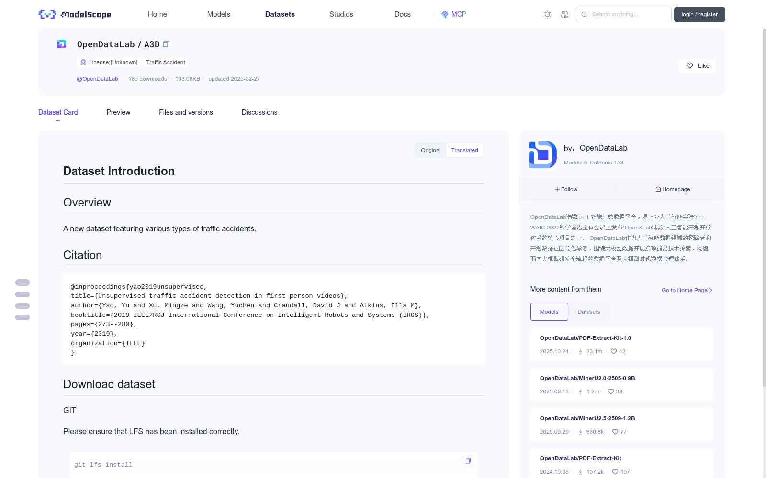Open the @OpenDataLab author link
This screenshot has width=766, height=478.
tap(97, 79)
